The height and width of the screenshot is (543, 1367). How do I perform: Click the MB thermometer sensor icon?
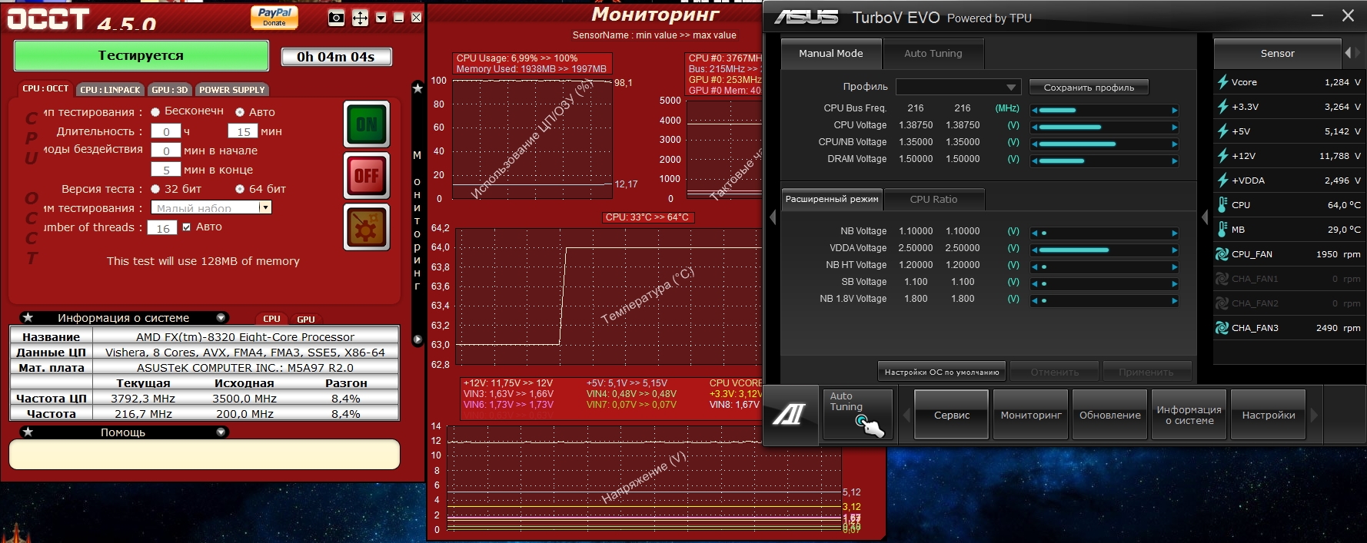pos(1222,230)
